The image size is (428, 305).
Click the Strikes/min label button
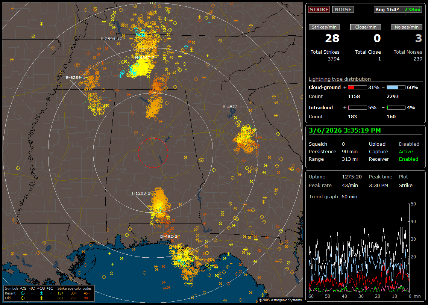click(x=324, y=27)
